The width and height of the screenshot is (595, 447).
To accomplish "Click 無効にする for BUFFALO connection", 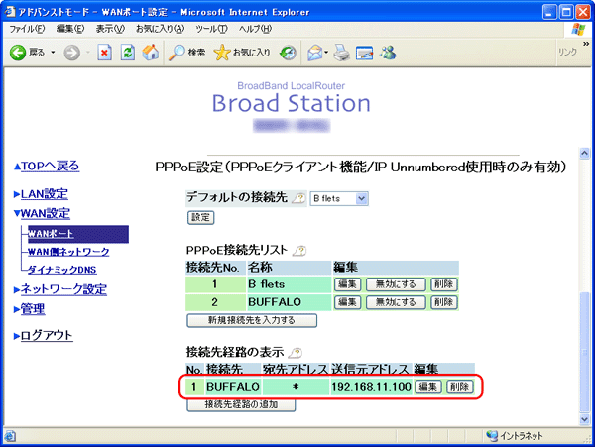I will tap(396, 302).
